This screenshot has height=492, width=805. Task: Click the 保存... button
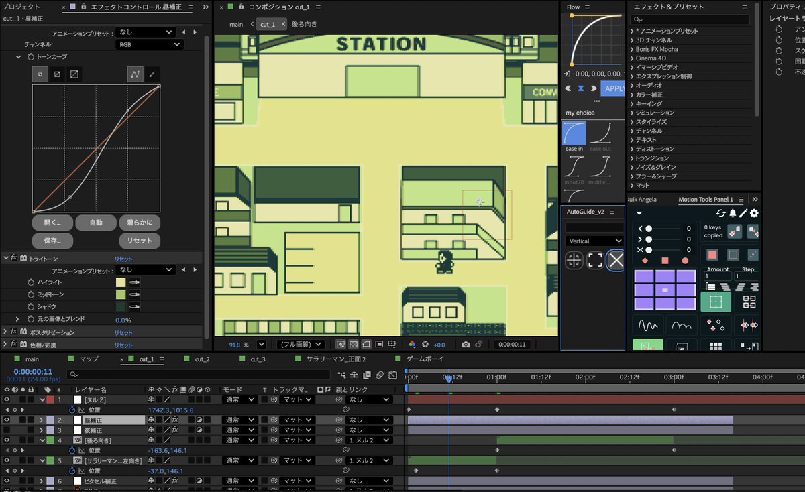pos(52,240)
